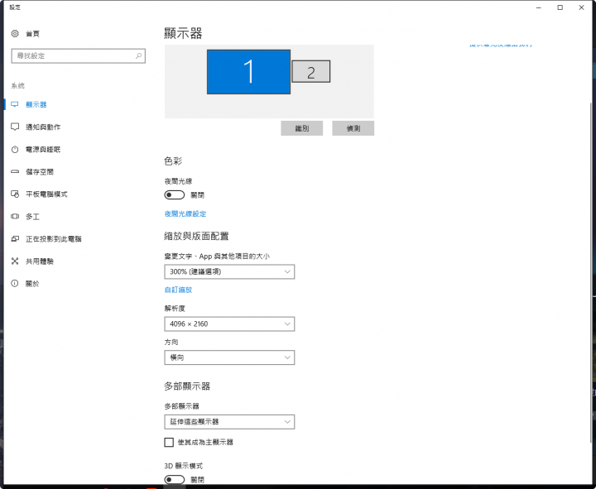Open the 夜間光線設定 link
596x489 pixels.
click(x=185, y=214)
